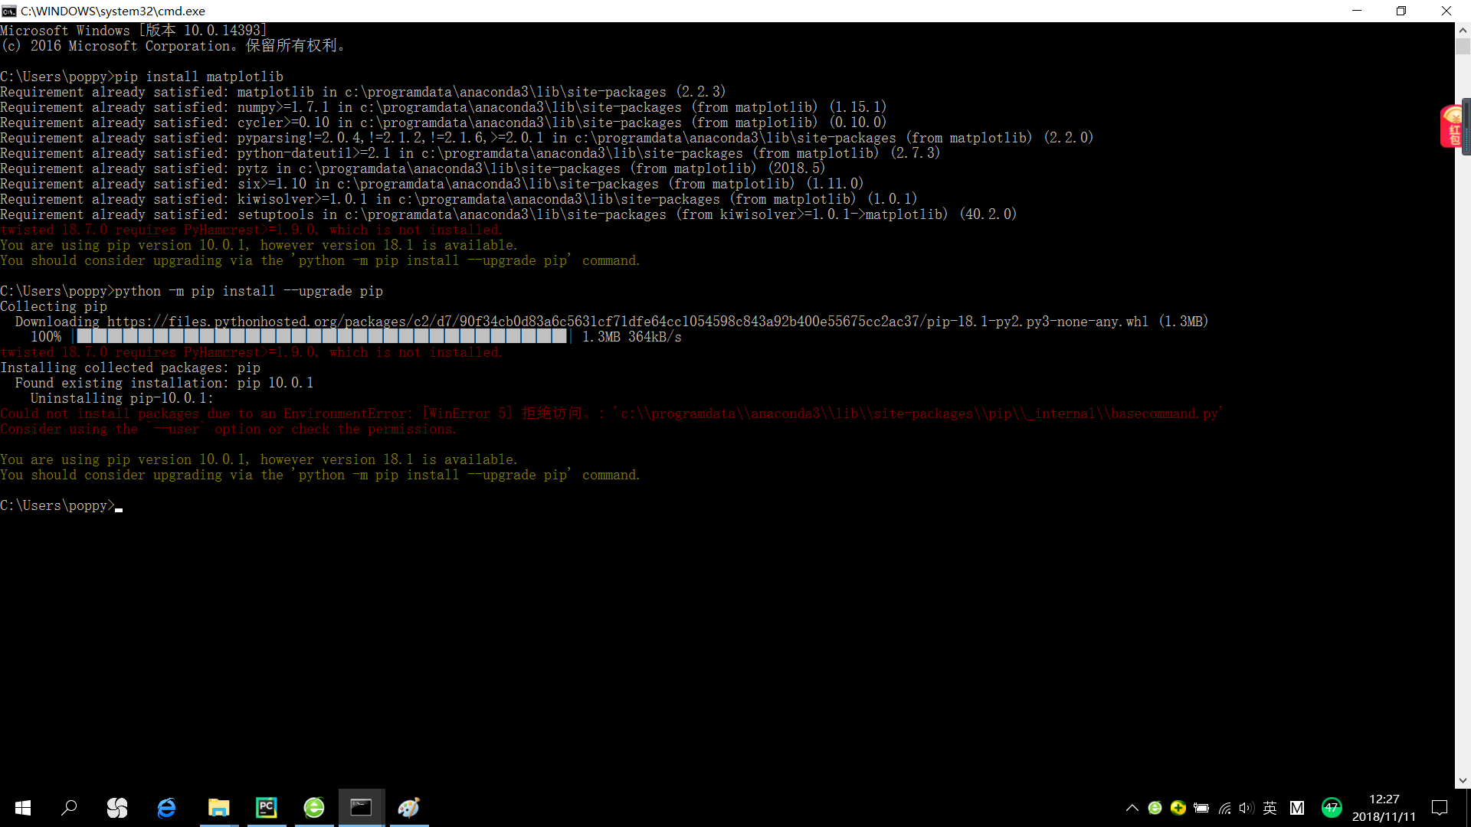Screen dimensions: 1471x827
Task: Click the taskbar search magnifier icon
Action: point(69,808)
